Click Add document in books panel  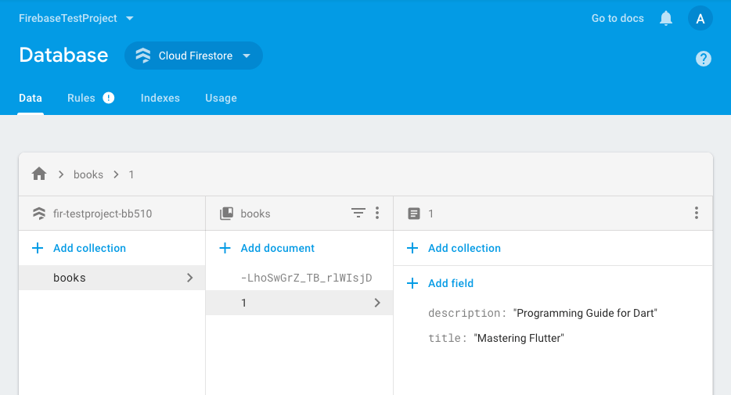coord(277,248)
